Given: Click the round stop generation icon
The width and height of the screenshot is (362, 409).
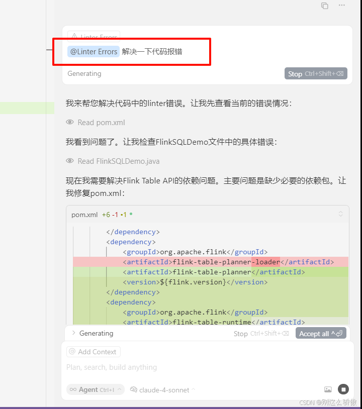Looking at the screenshot, I should coord(343,389).
